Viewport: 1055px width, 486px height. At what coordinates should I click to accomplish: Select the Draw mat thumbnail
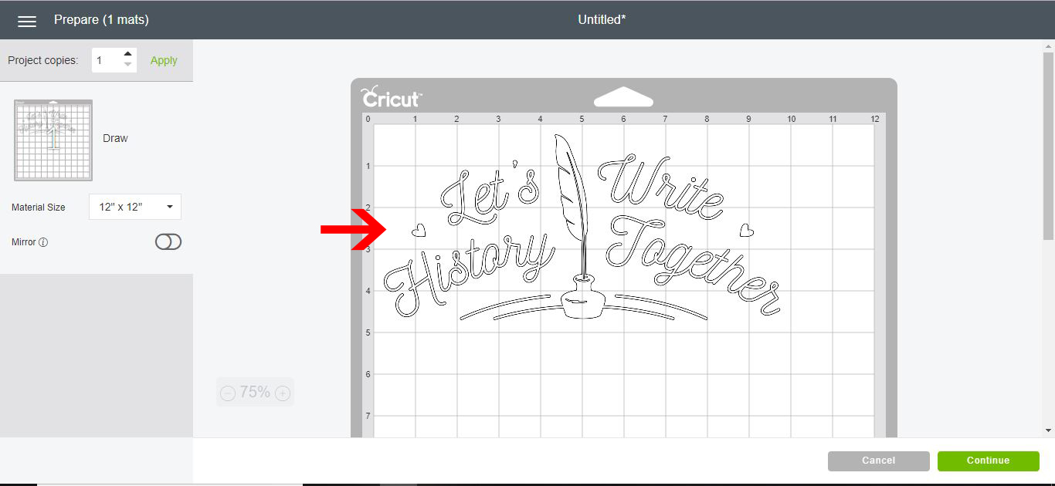52,140
